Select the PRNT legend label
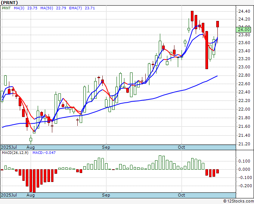Screen dimensions: 254x204 pos(6,8)
